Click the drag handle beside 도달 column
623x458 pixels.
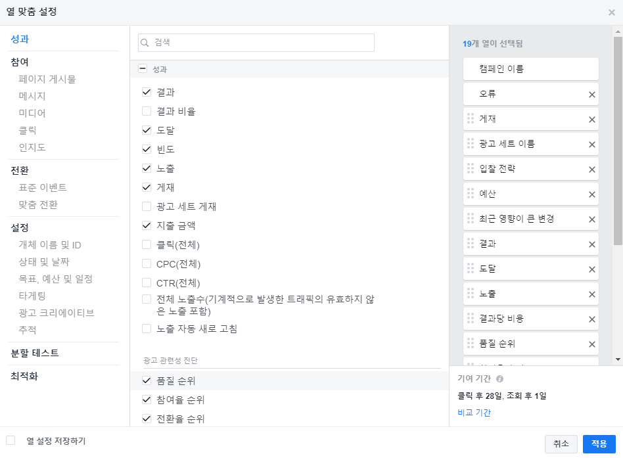coord(469,269)
